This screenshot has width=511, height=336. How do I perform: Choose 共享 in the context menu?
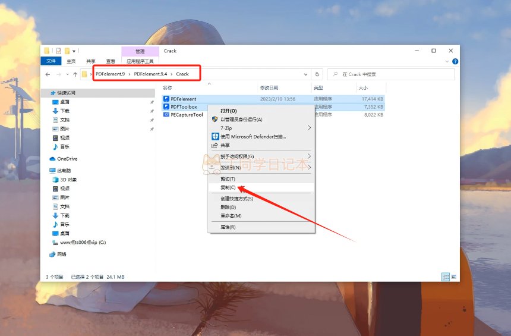tap(261, 145)
